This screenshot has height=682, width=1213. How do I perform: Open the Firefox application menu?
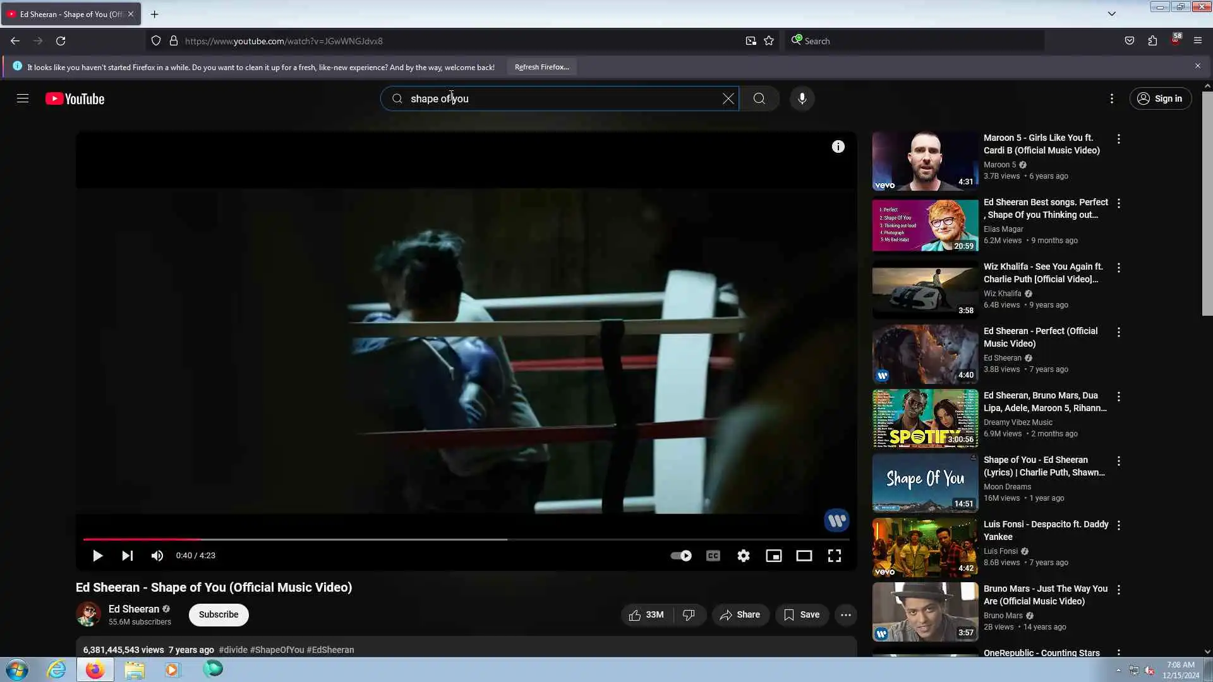click(x=1197, y=40)
